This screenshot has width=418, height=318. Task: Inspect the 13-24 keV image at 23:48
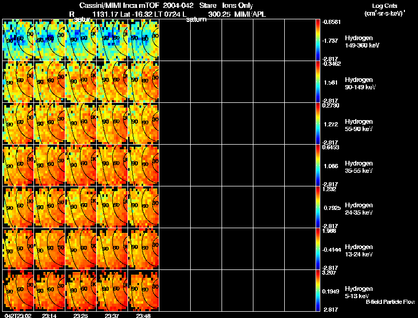coord(144,249)
